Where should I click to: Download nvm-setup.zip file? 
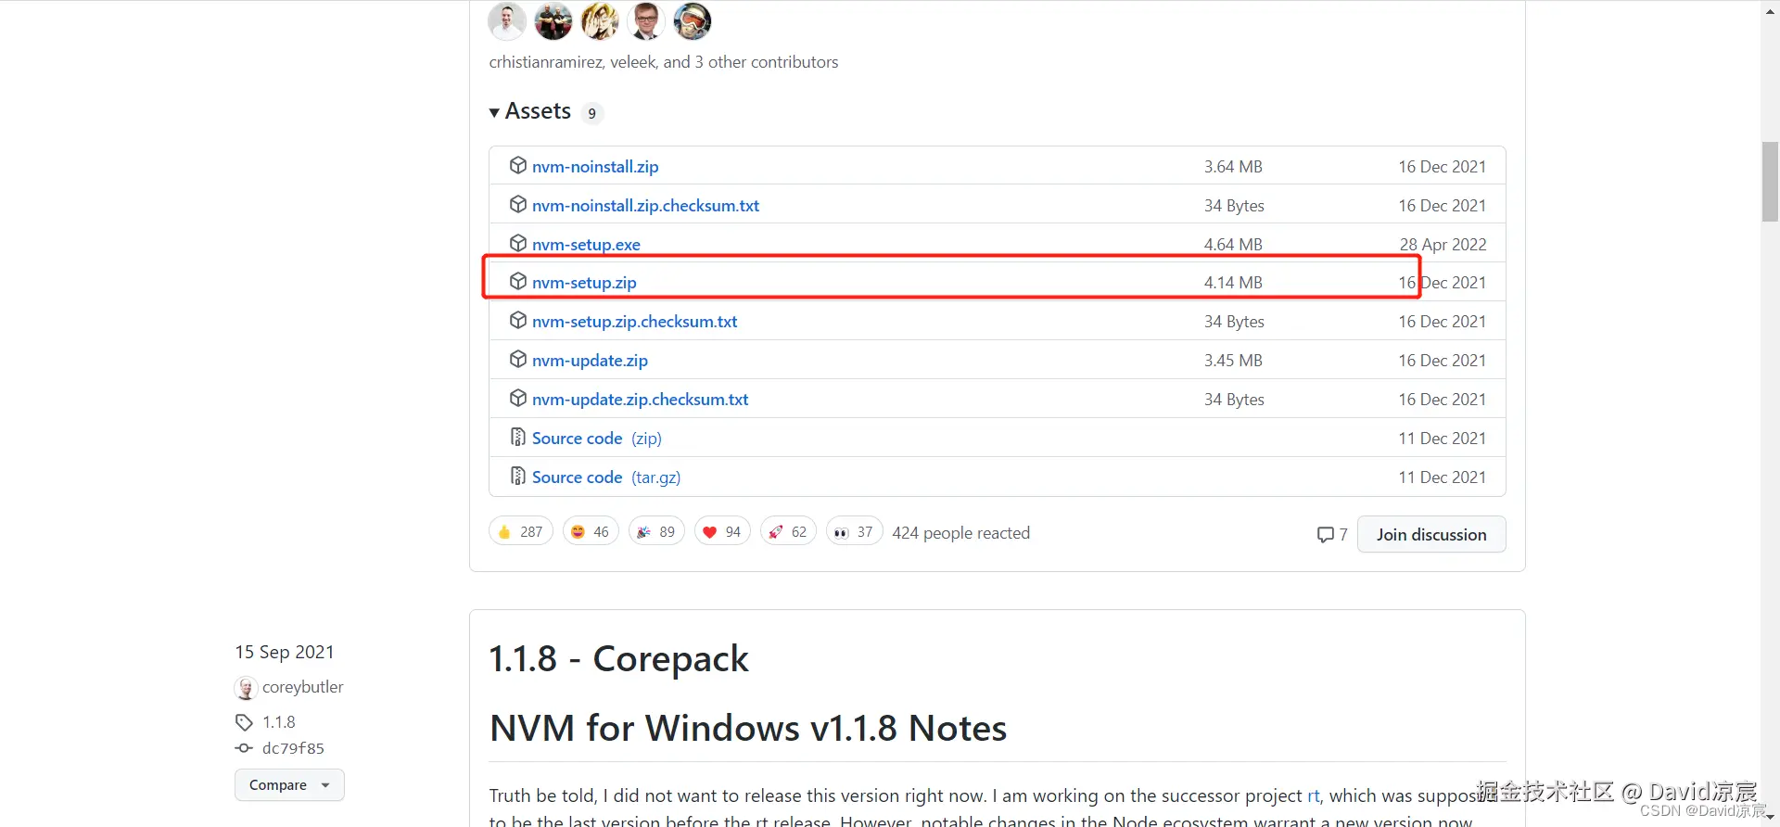point(584,283)
